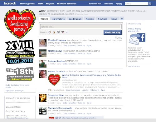Click Monika Cerveaux's baby avatar thumbnail
Viewport: 156px width, 122px height.
42,43
